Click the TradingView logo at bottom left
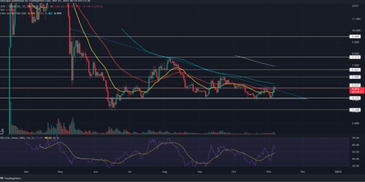Viewport: 365px width, 182px height. click(11, 178)
